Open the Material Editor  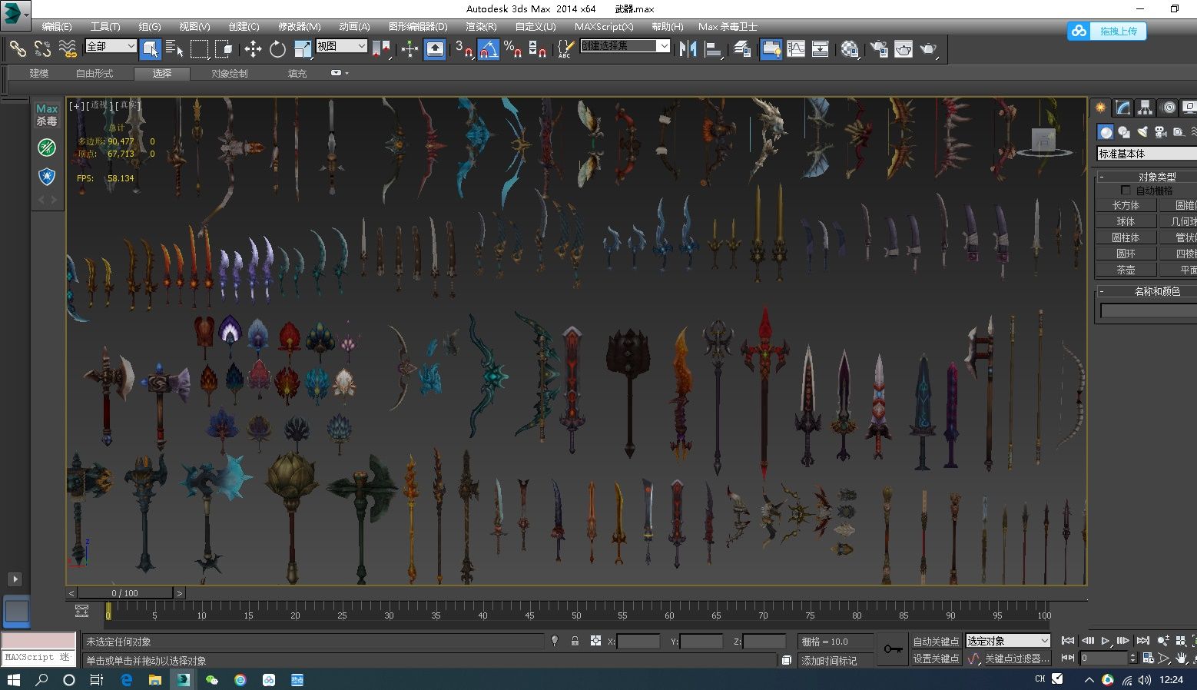click(x=849, y=49)
